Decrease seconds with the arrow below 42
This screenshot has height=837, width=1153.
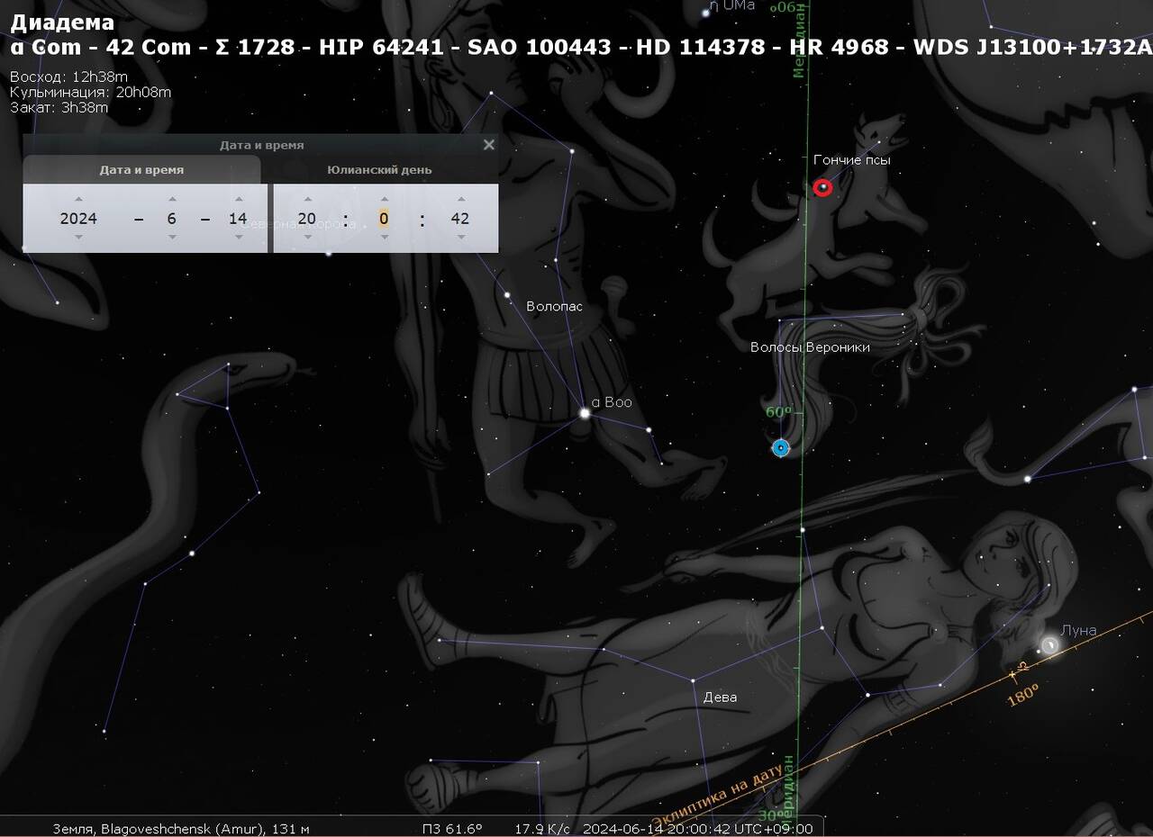pyautogui.click(x=461, y=237)
